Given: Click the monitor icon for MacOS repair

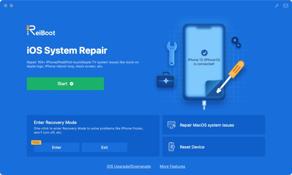Looking at the screenshot, I should coord(172,125).
